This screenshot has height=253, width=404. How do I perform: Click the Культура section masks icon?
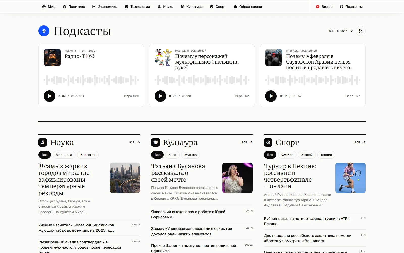[x=156, y=142]
